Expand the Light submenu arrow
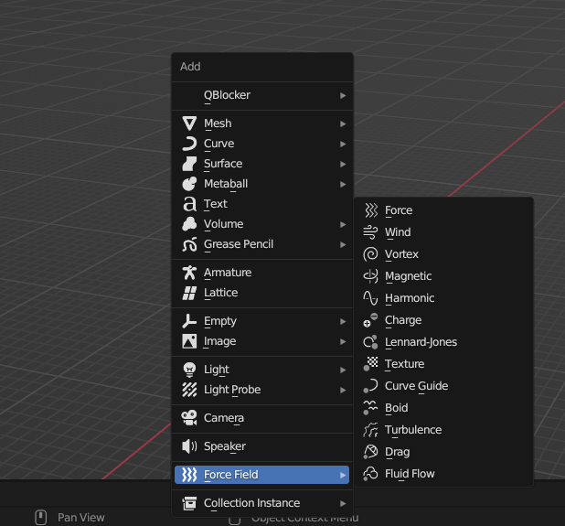The height and width of the screenshot is (526, 565). (343, 370)
